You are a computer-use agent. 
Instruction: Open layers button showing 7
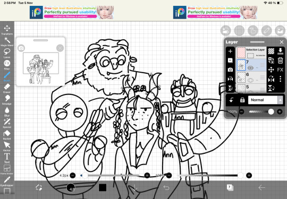pos(230,187)
